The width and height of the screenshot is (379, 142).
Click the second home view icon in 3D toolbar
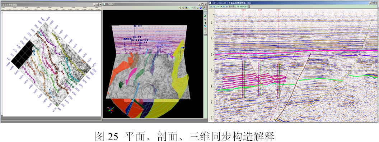[x=183, y=8]
